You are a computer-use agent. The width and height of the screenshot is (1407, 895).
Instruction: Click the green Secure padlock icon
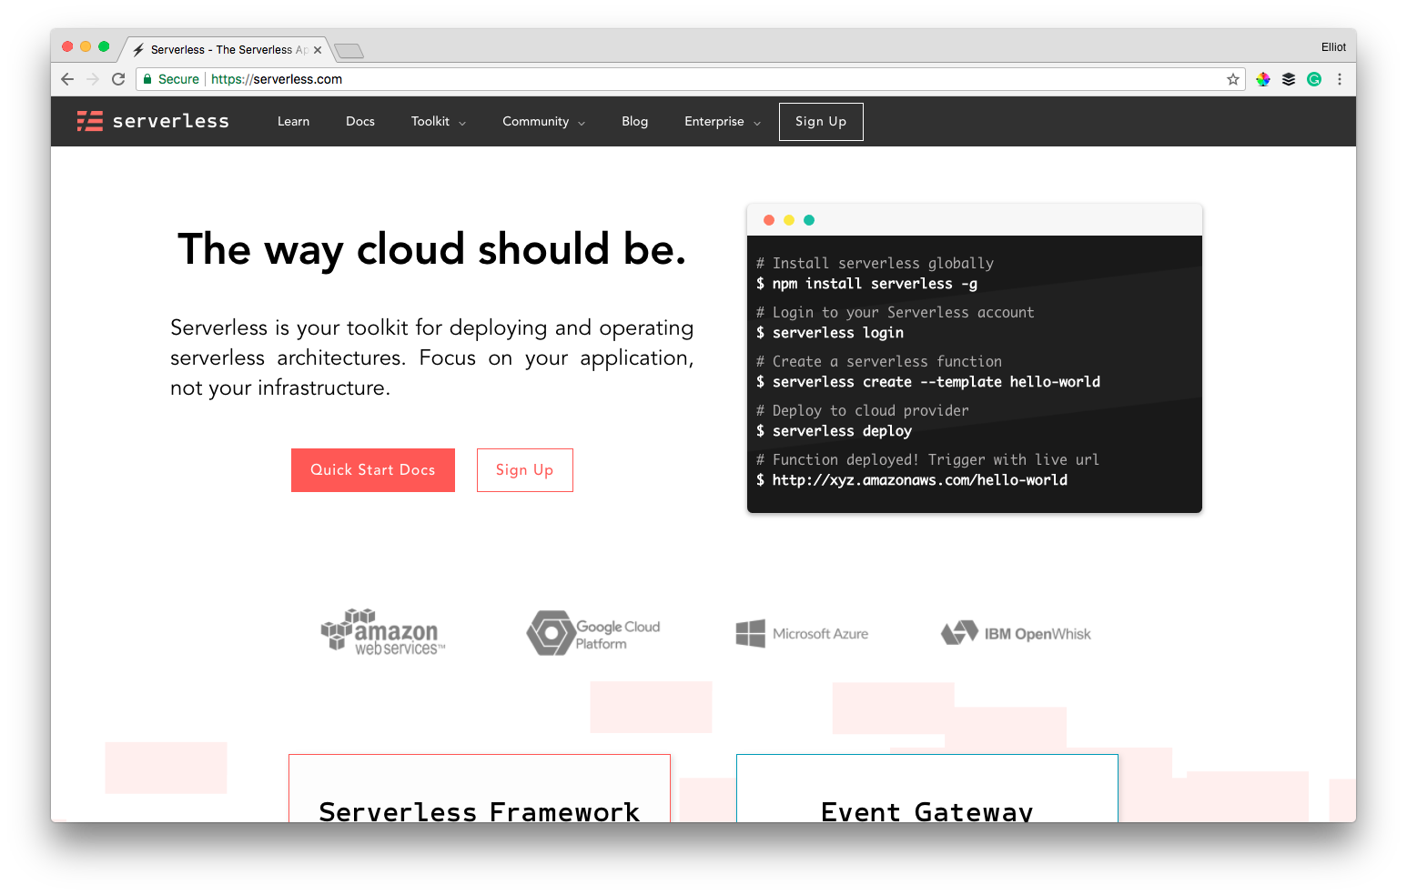pos(147,79)
